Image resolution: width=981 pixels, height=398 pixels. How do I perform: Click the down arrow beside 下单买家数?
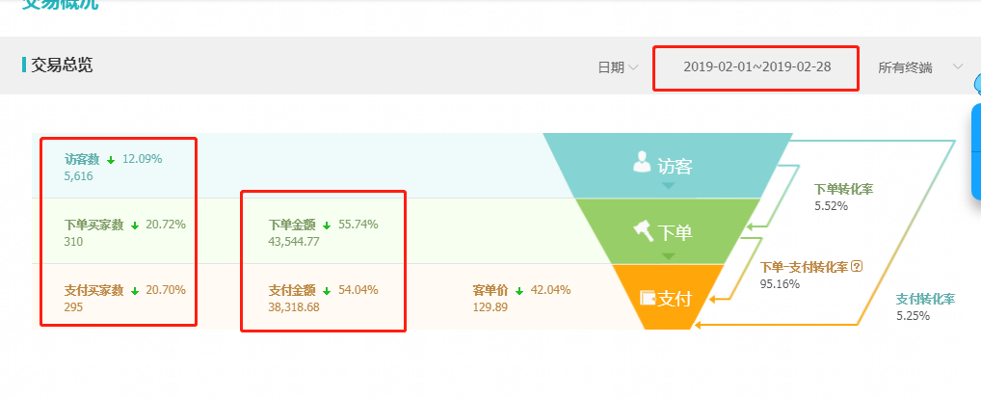tap(135, 226)
